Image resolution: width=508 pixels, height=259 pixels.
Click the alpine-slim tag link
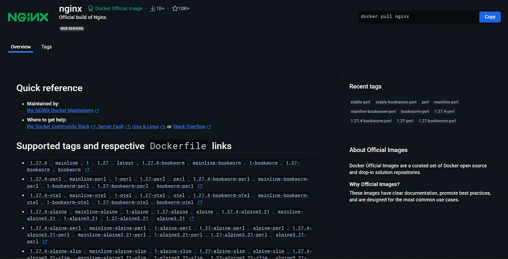[x=268, y=251]
